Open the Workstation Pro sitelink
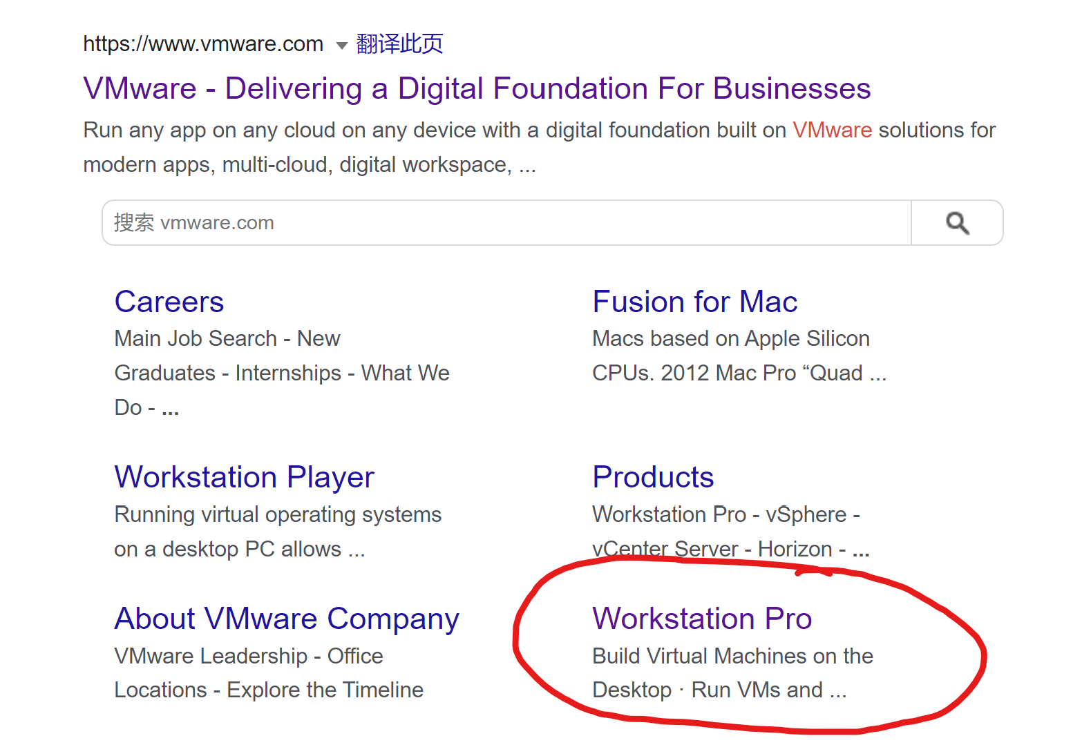This screenshot has height=756, width=1082. click(702, 619)
